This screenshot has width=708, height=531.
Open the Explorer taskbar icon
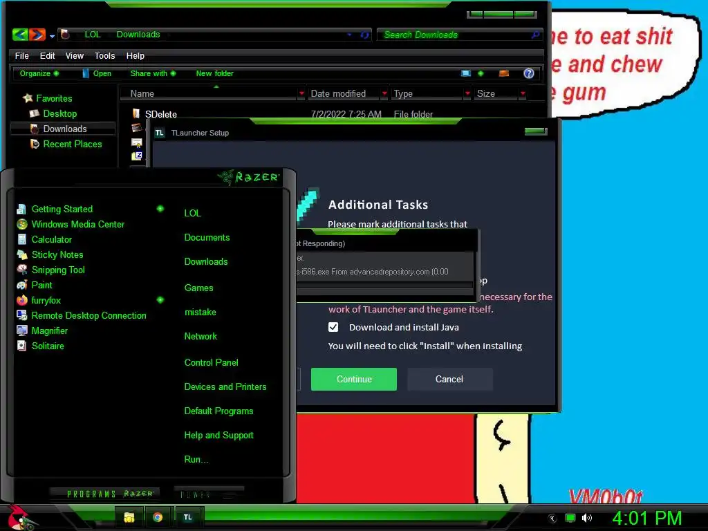click(x=129, y=517)
